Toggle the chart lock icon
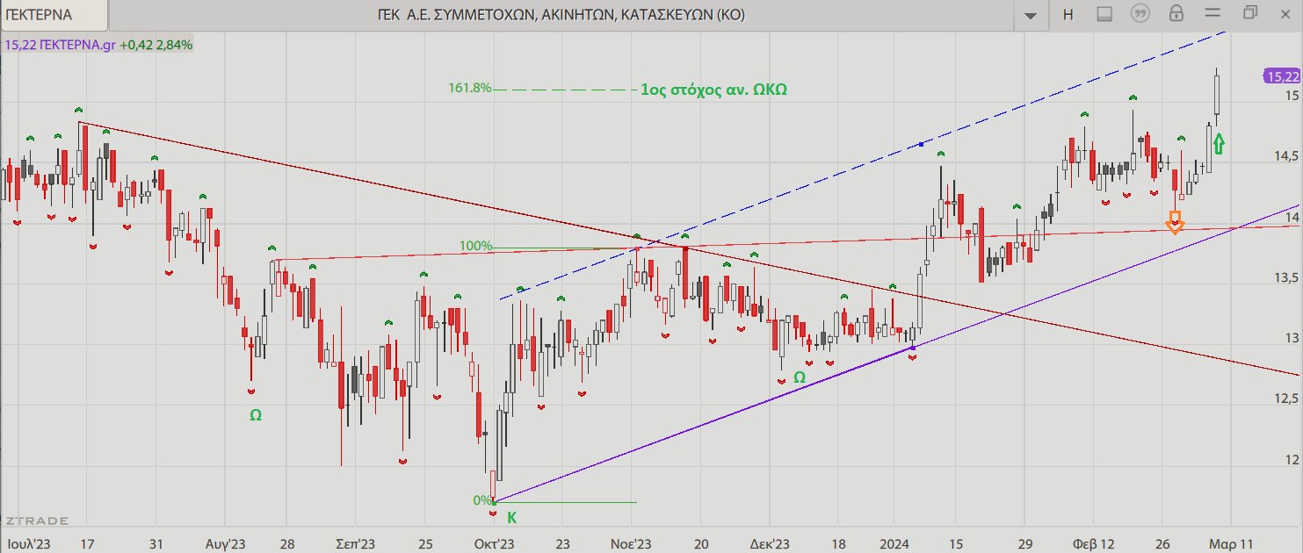The width and height of the screenshot is (1303, 553). 1176,13
